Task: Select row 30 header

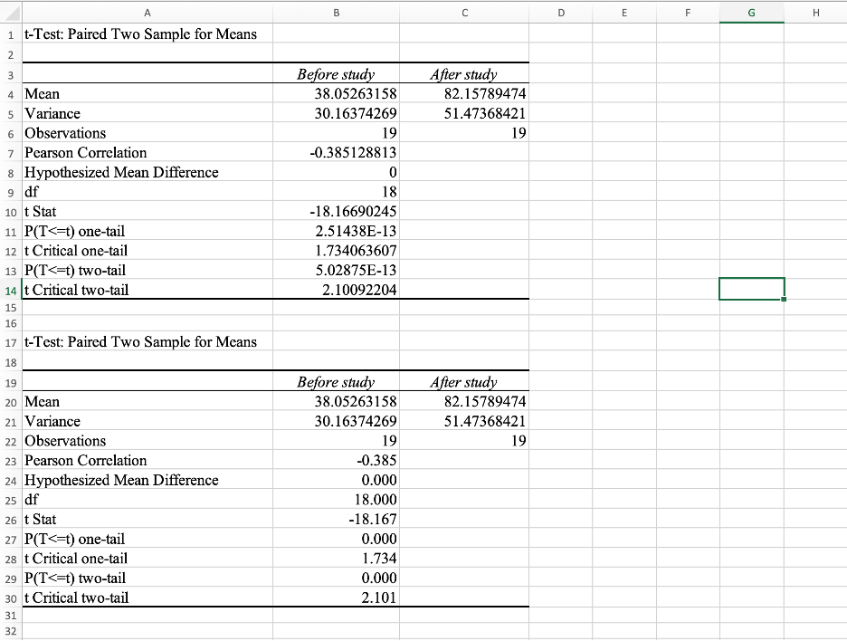Action: point(10,598)
